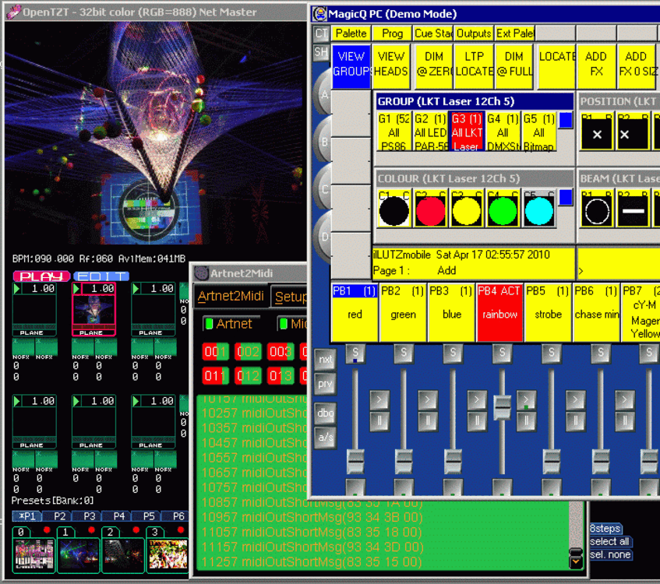Open preset thumbnail 3 in OpenTZT
This screenshot has width=660, height=584.
pyautogui.click(x=168, y=554)
